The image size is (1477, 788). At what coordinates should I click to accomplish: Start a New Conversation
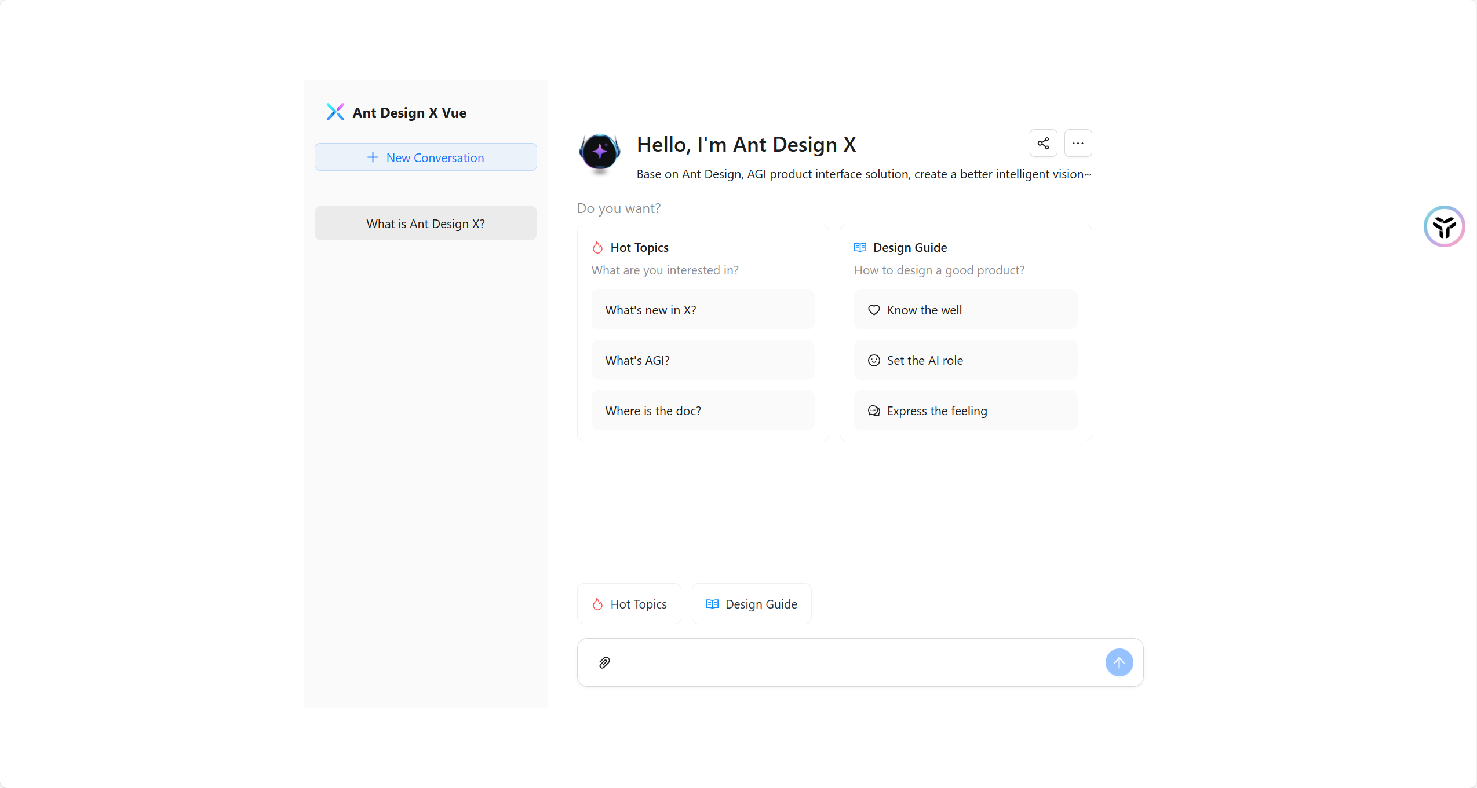click(x=425, y=157)
